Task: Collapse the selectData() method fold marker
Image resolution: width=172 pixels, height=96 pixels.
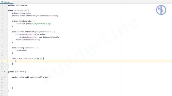Action: click(8, 48)
